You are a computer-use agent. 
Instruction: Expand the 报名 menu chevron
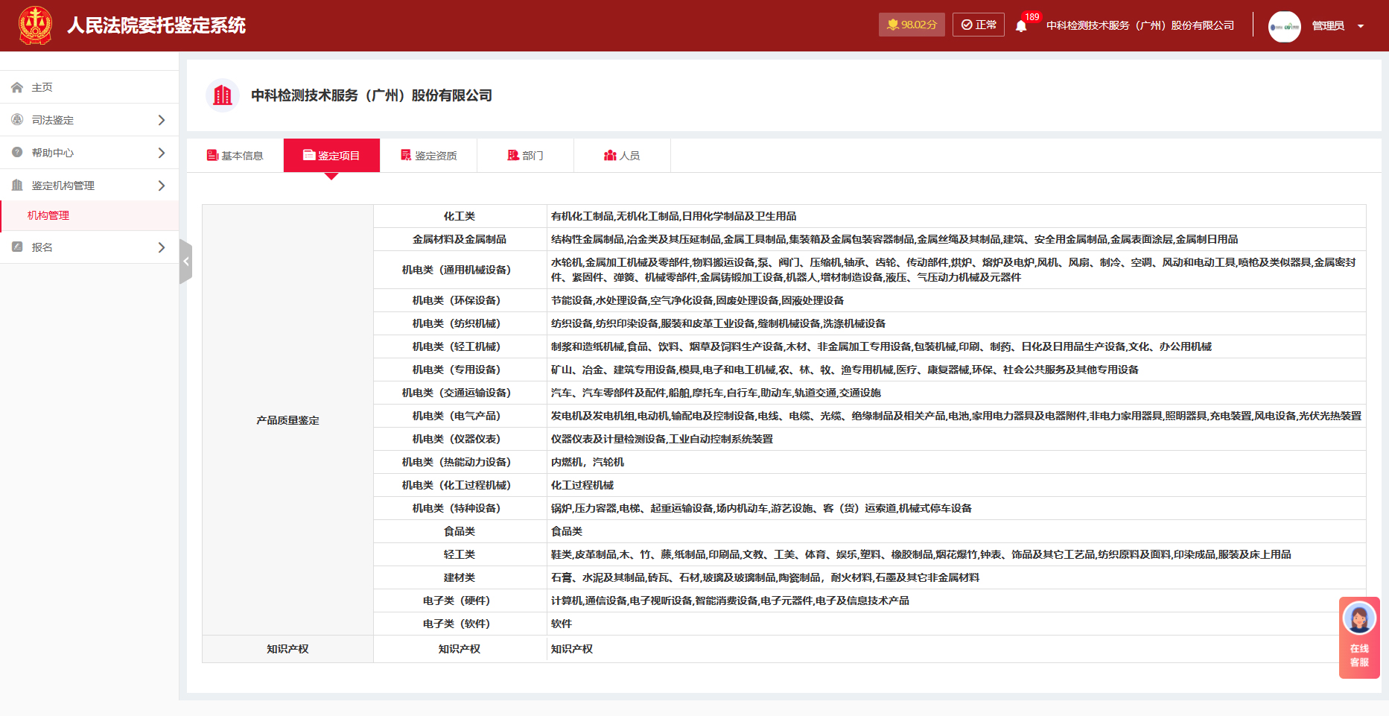click(162, 247)
